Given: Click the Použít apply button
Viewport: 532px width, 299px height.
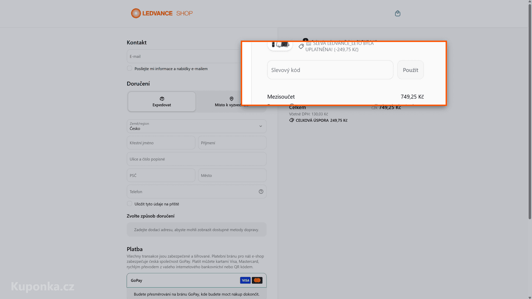Looking at the screenshot, I should coord(411,70).
